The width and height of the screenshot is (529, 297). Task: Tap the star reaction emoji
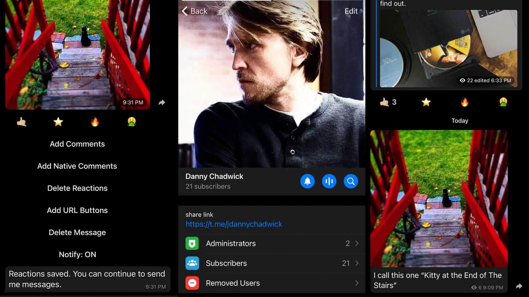58,122
